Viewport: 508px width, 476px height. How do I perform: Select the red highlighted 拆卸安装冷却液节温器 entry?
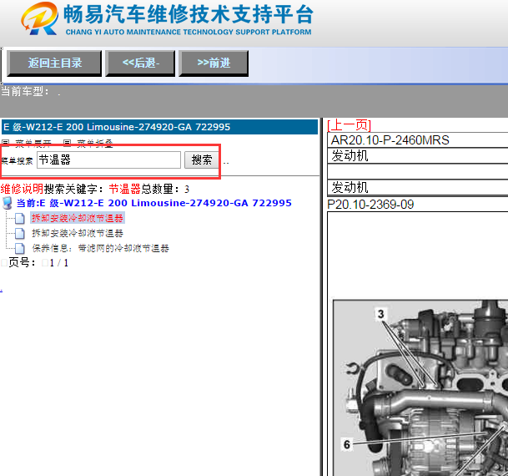click(x=78, y=218)
